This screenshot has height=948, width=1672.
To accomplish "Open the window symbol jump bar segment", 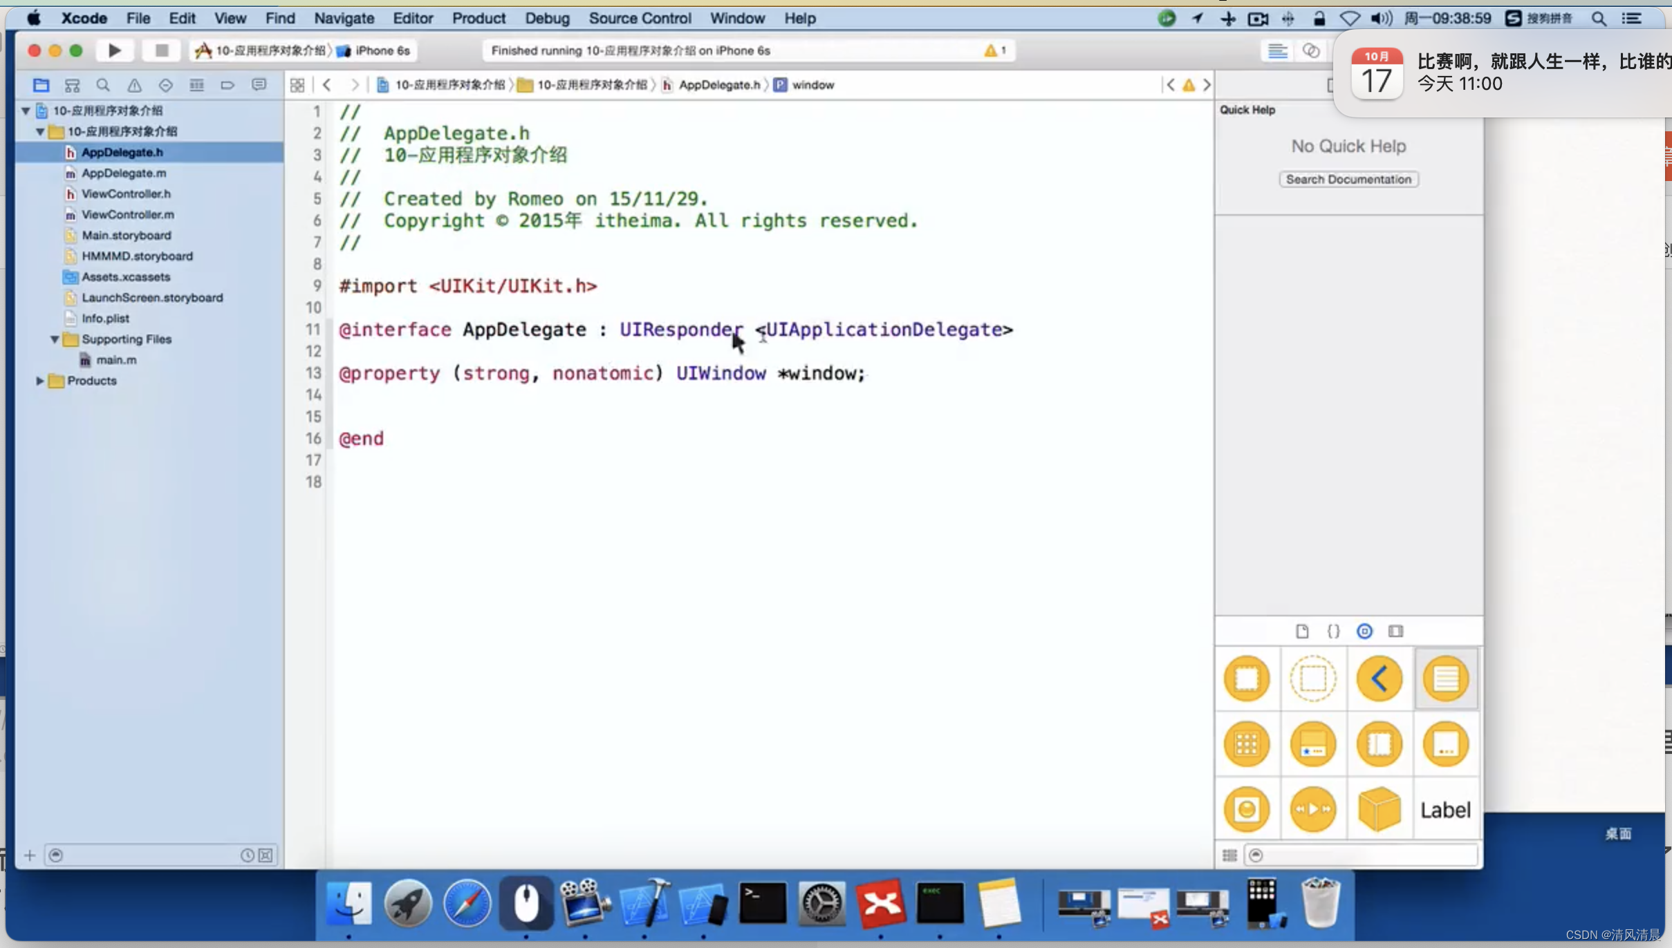I will pos(804,85).
